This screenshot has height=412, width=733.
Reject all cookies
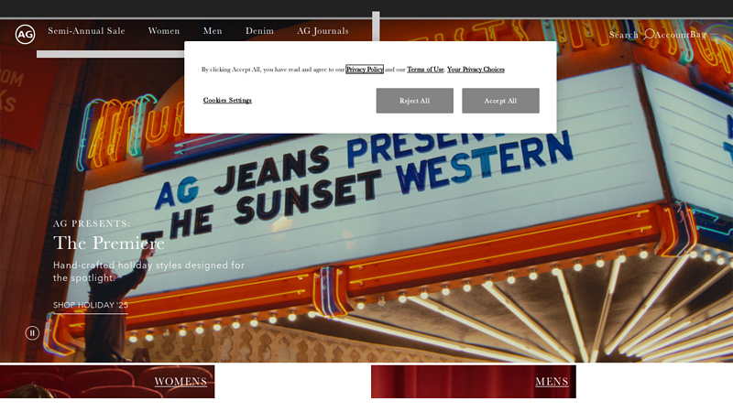[415, 101]
